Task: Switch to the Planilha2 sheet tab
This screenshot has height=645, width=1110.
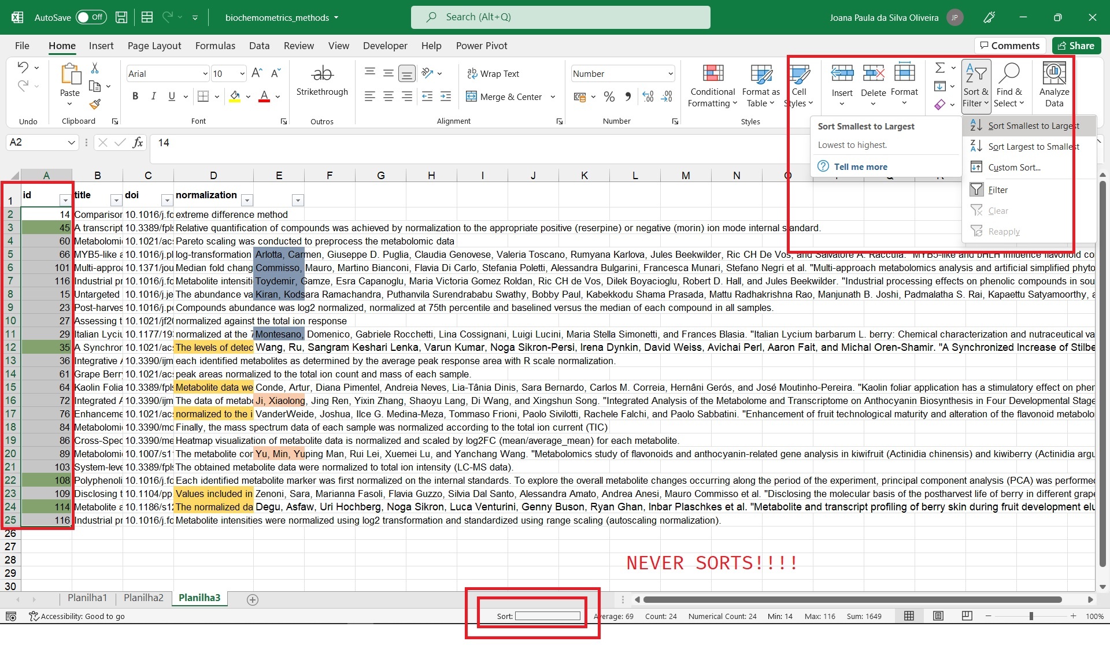Action: 143,598
